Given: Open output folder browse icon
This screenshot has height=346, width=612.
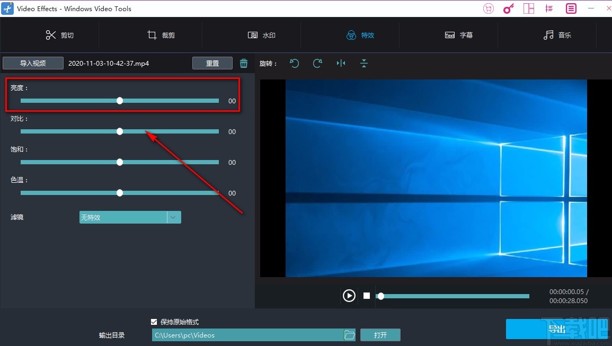Looking at the screenshot, I should (x=349, y=334).
